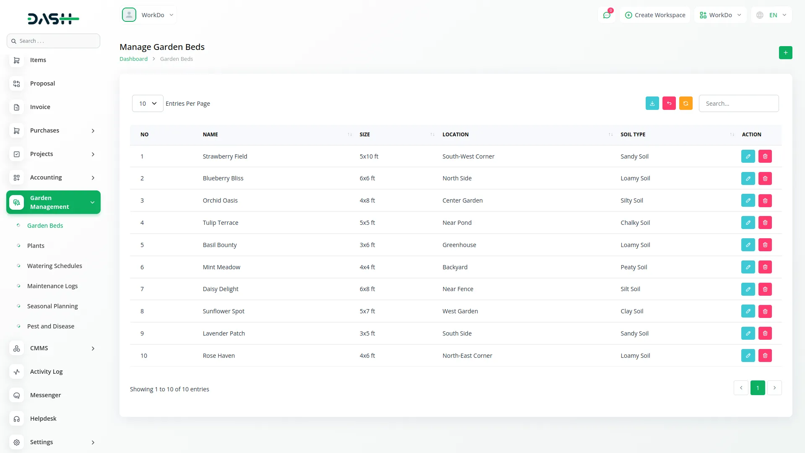The width and height of the screenshot is (805, 453).
Task: Open the EN language dropdown
Action: click(x=772, y=15)
